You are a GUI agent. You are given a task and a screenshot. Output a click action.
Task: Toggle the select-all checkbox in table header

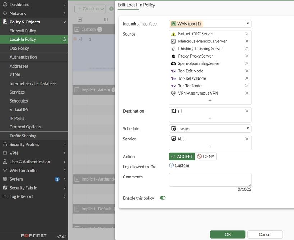80,19
